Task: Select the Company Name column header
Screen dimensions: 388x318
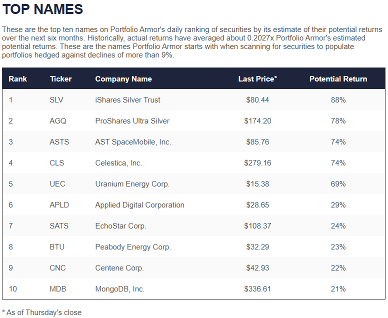Action: click(123, 79)
